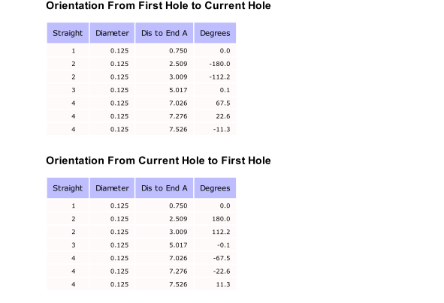Click the Degrees header in top table
The height and width of the screenshot is (303, 444).
pos(215,33)
